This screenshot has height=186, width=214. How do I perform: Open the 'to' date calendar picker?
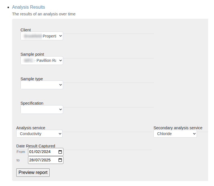[x=60, y=160]
